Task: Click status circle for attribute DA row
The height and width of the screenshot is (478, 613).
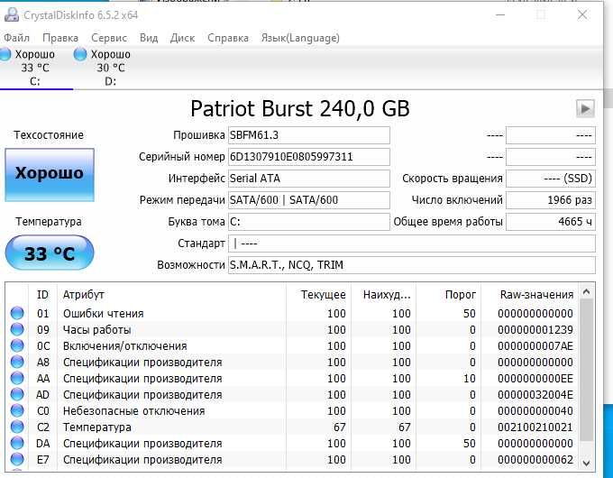Action: point(17,443)
